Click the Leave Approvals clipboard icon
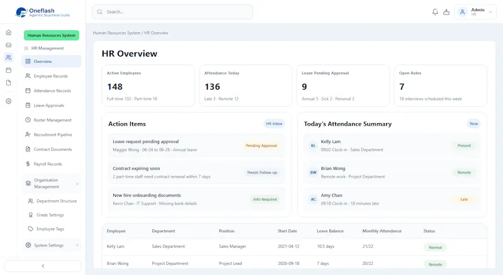 click(x=28, y=105)
